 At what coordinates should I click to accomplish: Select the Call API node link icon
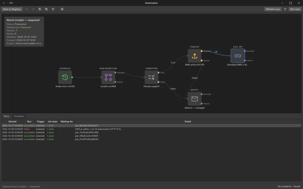click(238, 56)
